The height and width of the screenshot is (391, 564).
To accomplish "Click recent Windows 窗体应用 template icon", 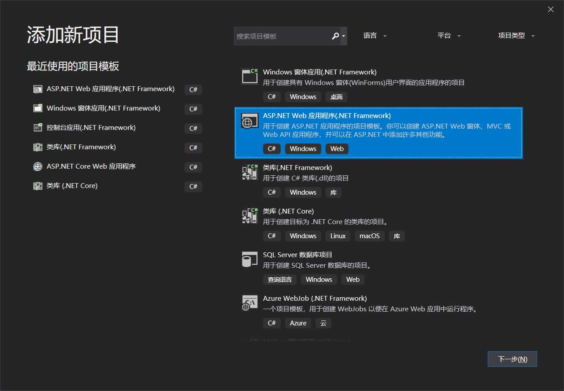I will [x=38, y=108].
